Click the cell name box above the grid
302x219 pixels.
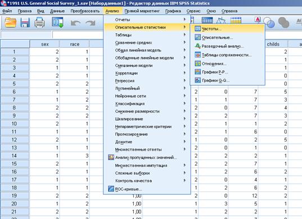[x=26, y=35]
